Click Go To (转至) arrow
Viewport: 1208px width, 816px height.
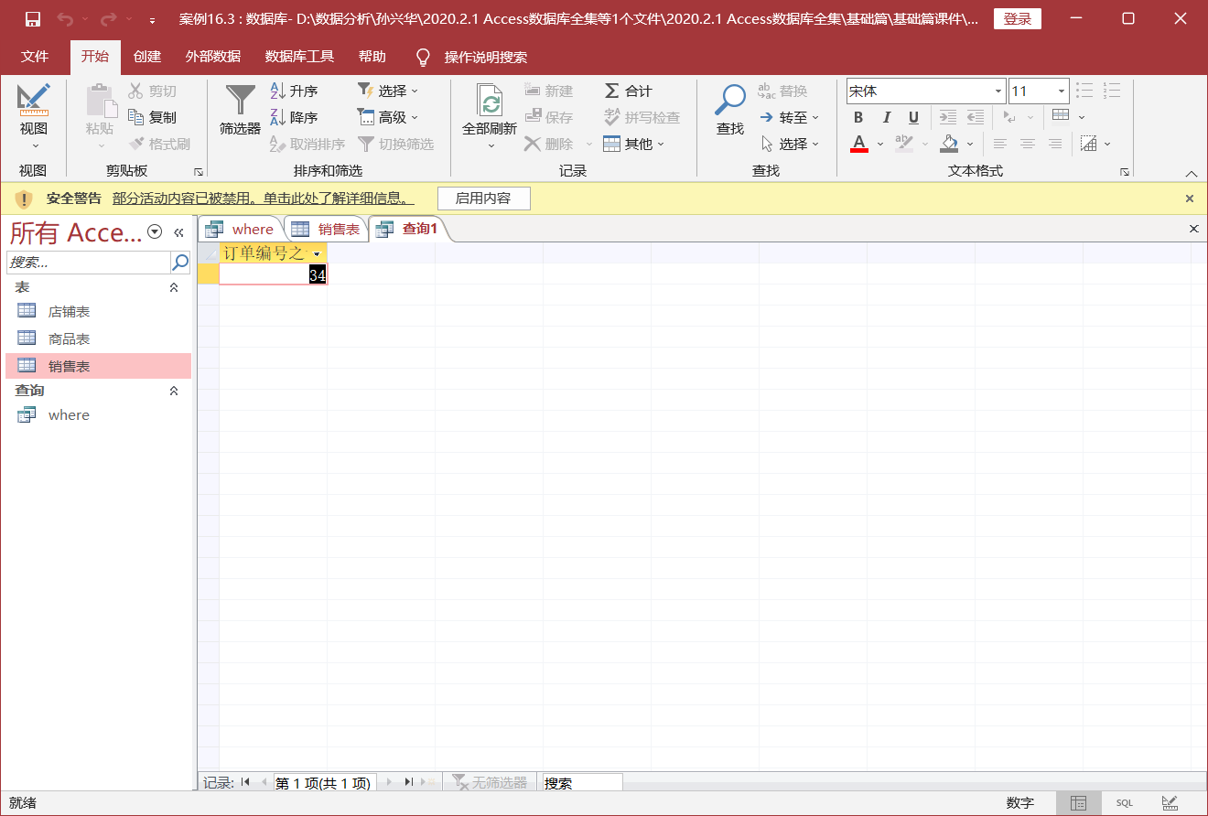tap(789, 117)
